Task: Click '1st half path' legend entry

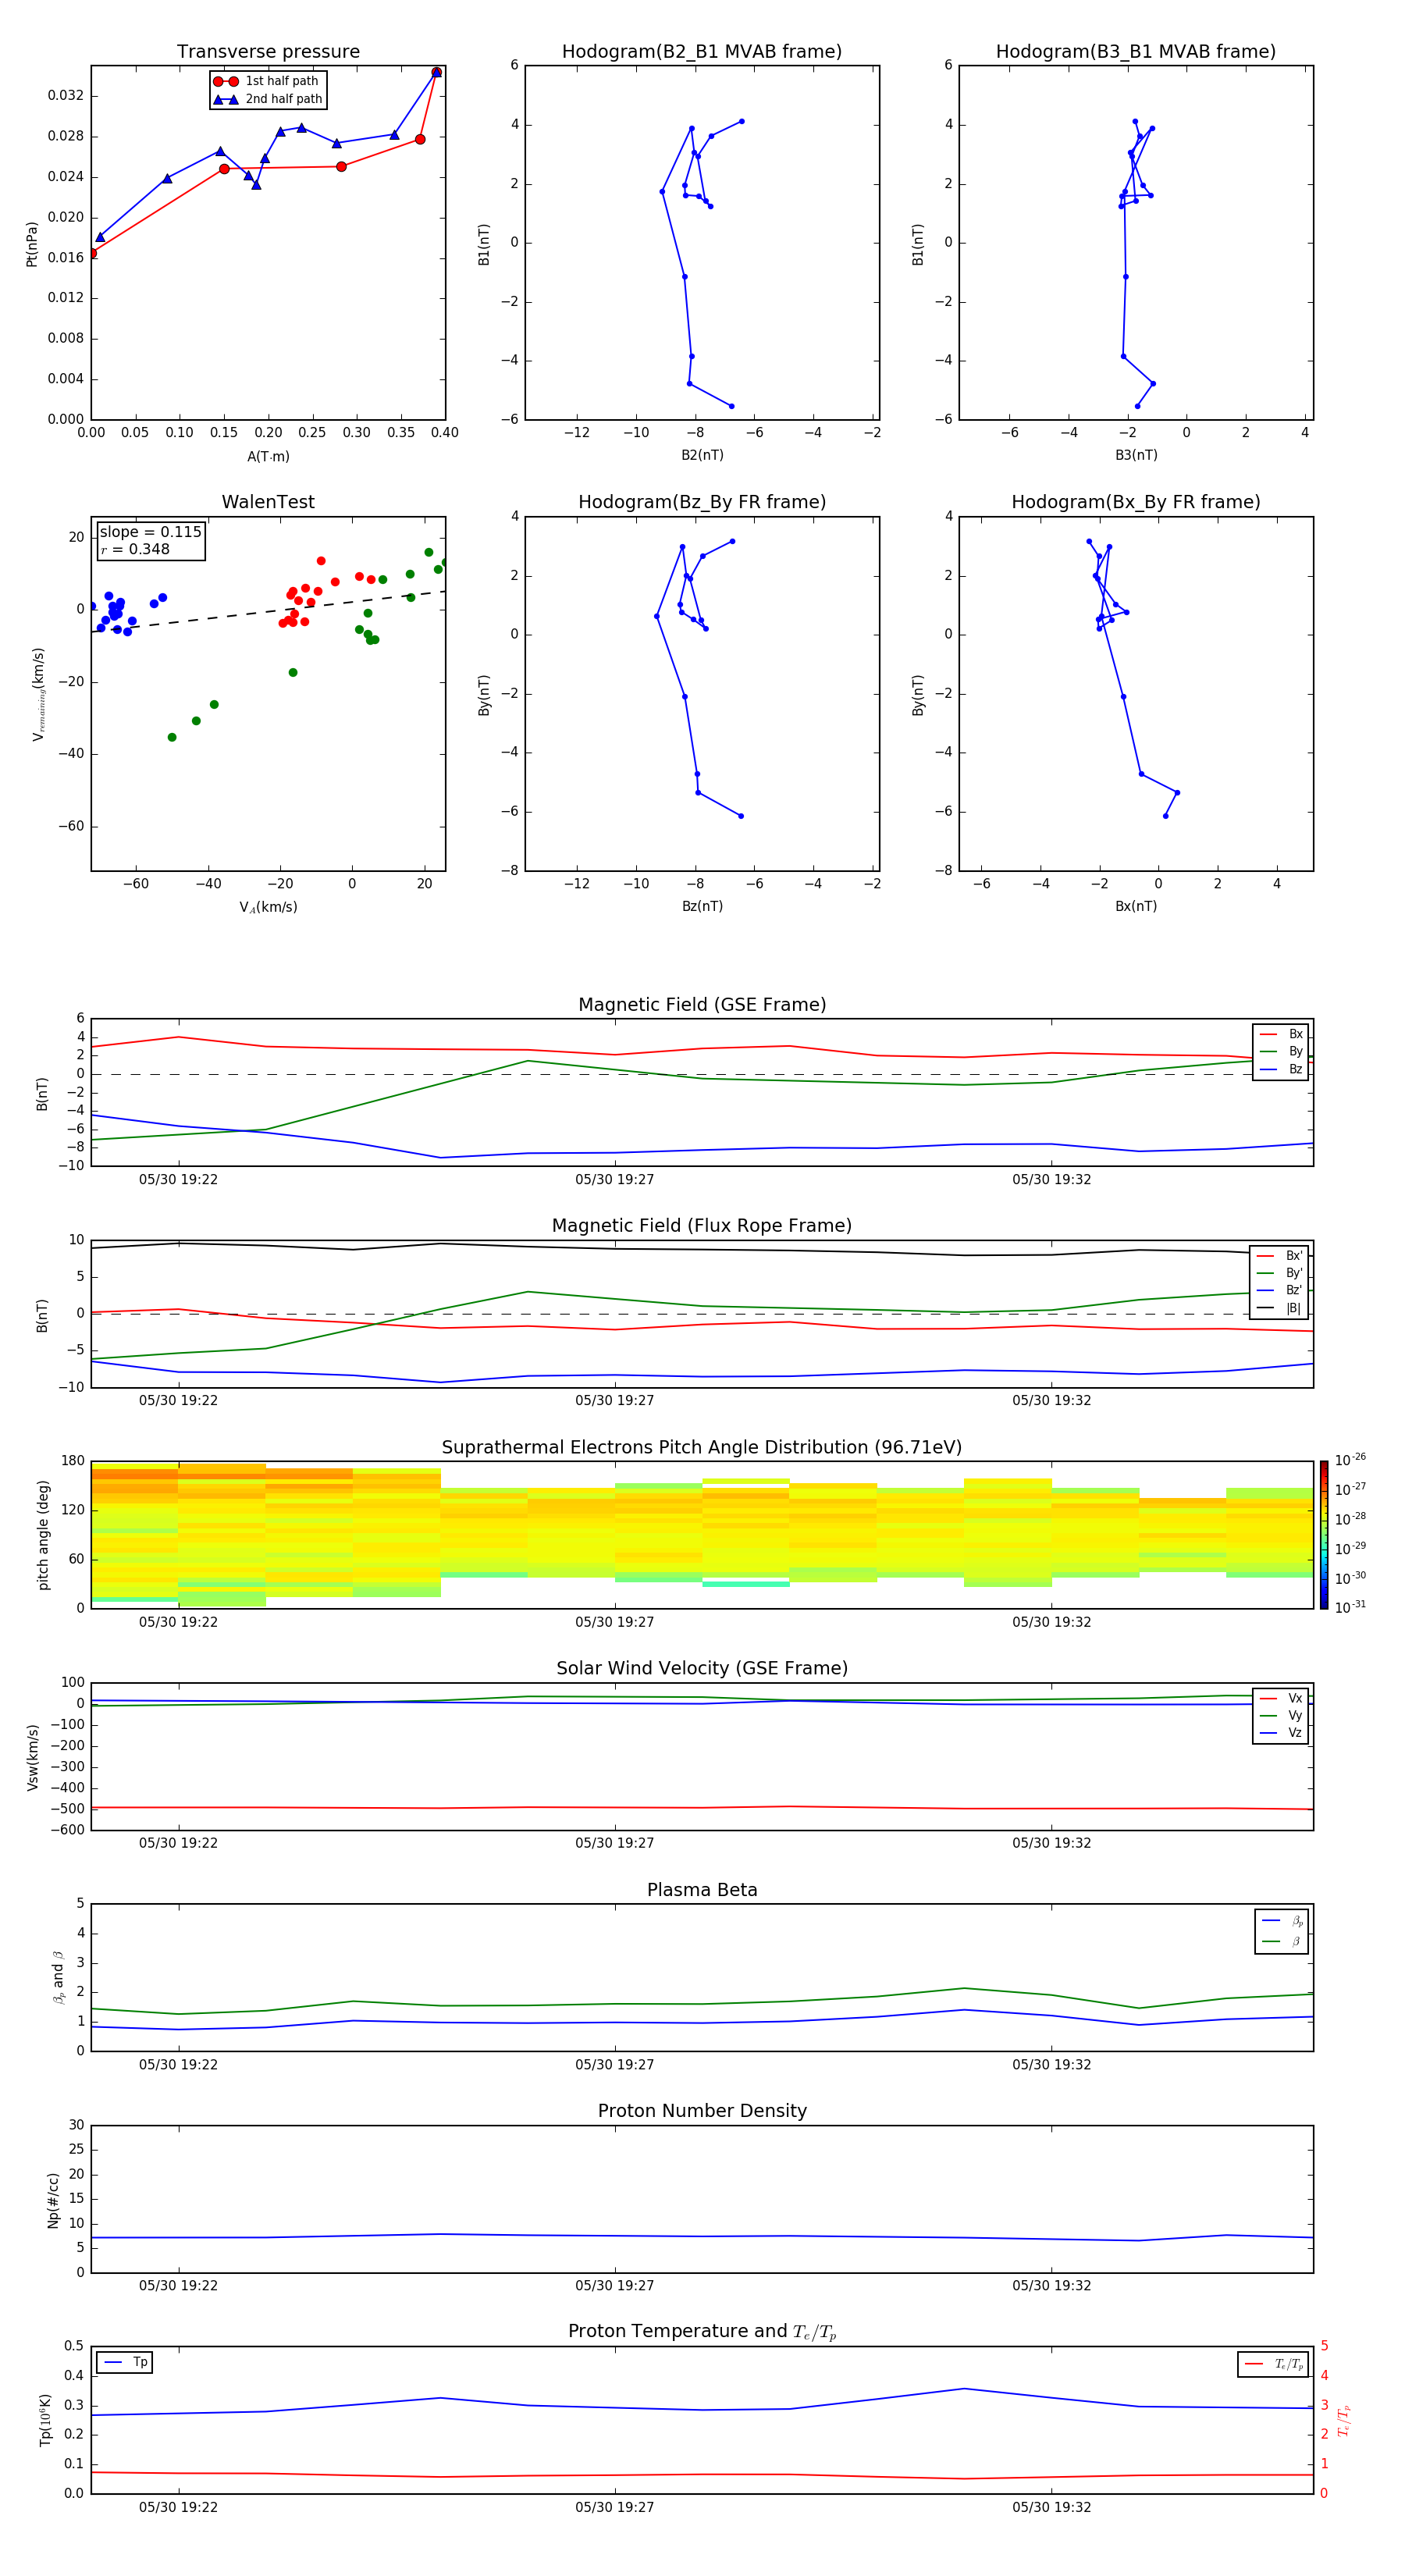Action: point(266,81)
